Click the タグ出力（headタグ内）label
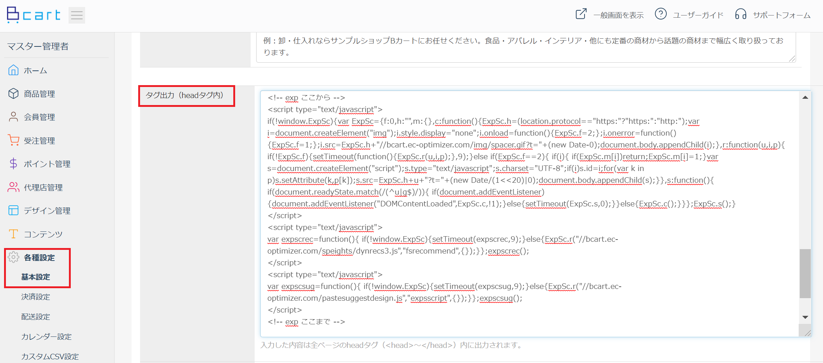Image resolution: width=823 pixels, height=363 pixels. pos(184,95)
